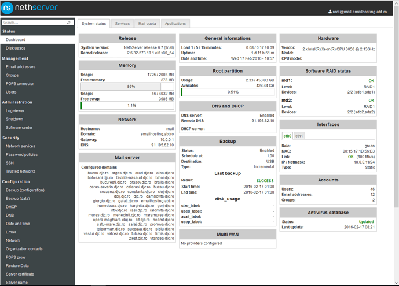This screenshot has width=399, height=286.
Task: Click the Security section heading
Action: tap(10, 138)
